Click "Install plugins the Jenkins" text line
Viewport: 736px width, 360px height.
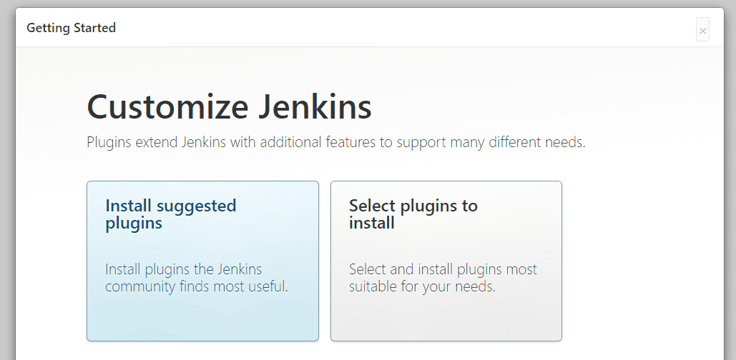183,269
